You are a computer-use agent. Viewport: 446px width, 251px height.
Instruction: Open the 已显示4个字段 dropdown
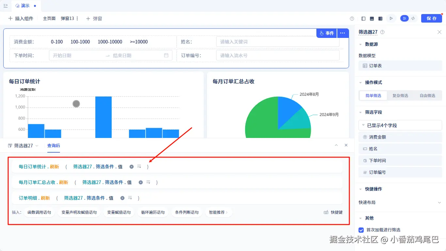(x=400, y=125)
